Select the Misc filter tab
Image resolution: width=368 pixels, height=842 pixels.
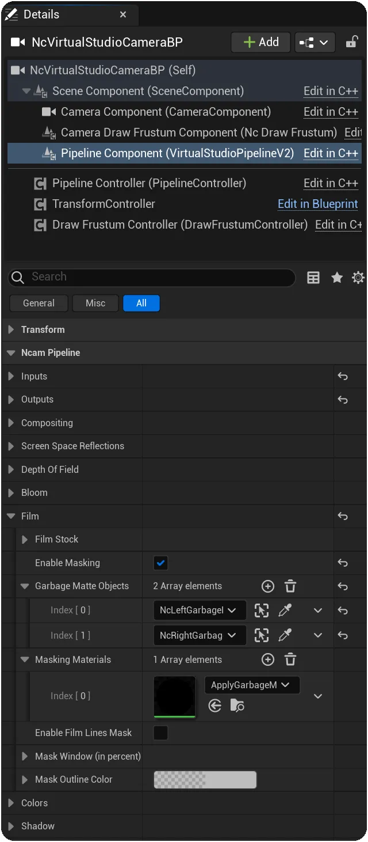point(95,303)
